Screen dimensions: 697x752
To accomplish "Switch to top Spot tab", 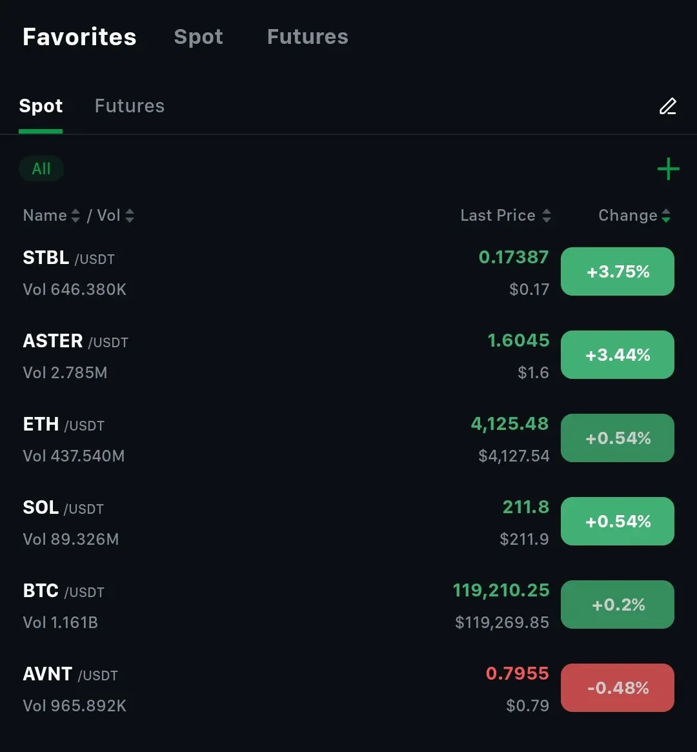I will (x=198, y=37).
